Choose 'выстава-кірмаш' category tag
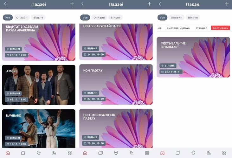The image size is (232, 158). tap(178, 28)
